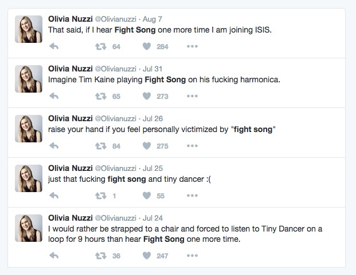
Task: Open the @Olivianuzzi handle on Aug 7 tweet
Action: [x=116, y=19]
